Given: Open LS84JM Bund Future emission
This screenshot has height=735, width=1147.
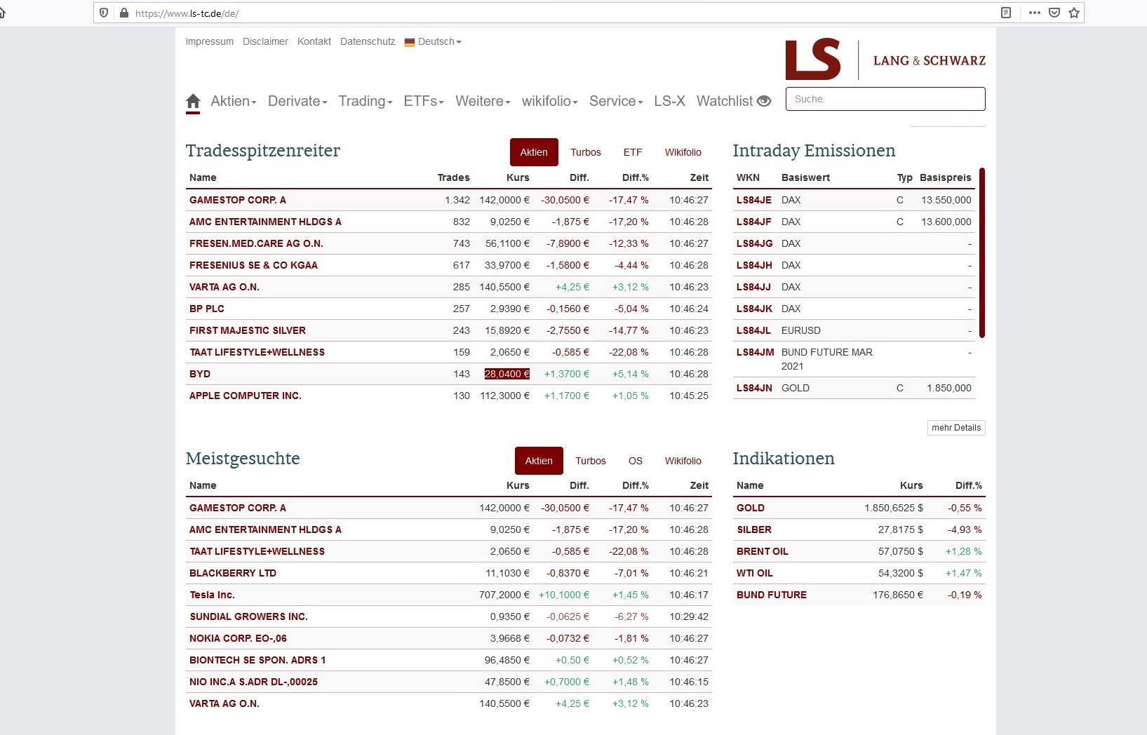Looking at the screenshot, I should [x=756, y=352].
